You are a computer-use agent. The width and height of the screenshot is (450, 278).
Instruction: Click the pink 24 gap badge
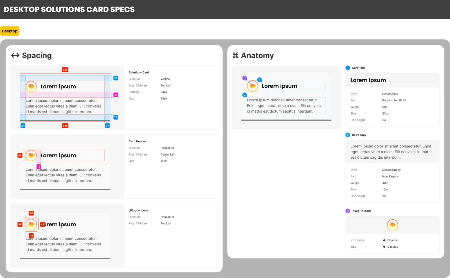116,95
